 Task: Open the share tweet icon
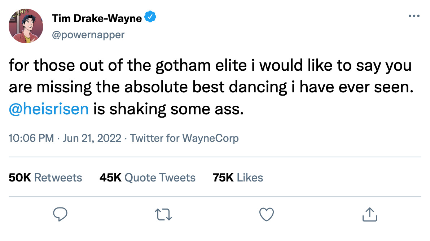(x=369, y=215)
